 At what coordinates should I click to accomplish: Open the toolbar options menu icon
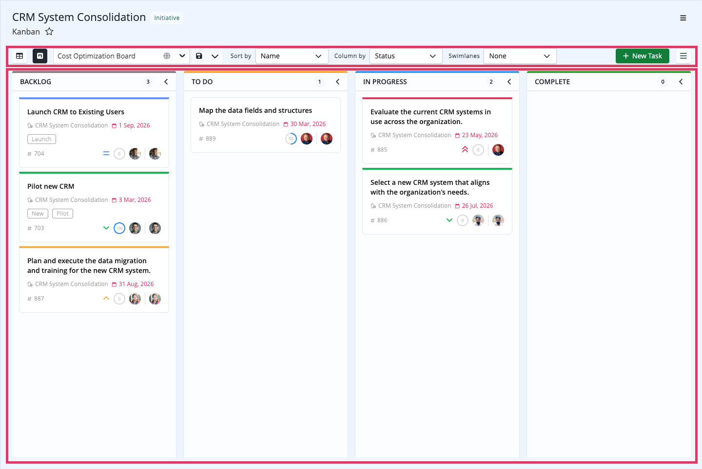(x=683, y=56)
